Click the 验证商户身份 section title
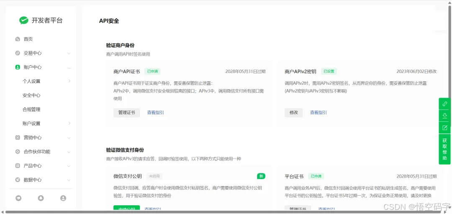The width and height of the screenshot is (452, 214). point(120,45)
